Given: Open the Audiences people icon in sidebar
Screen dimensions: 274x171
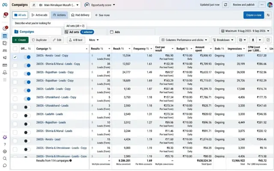Looking at the screenshot, I should [5, 50].
